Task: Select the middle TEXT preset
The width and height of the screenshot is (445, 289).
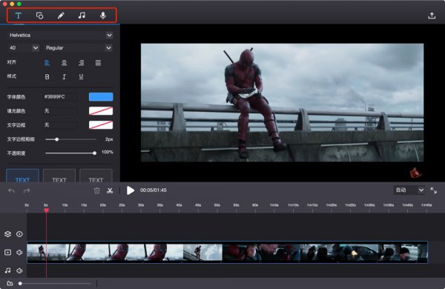Action: [x=59, y=176]
